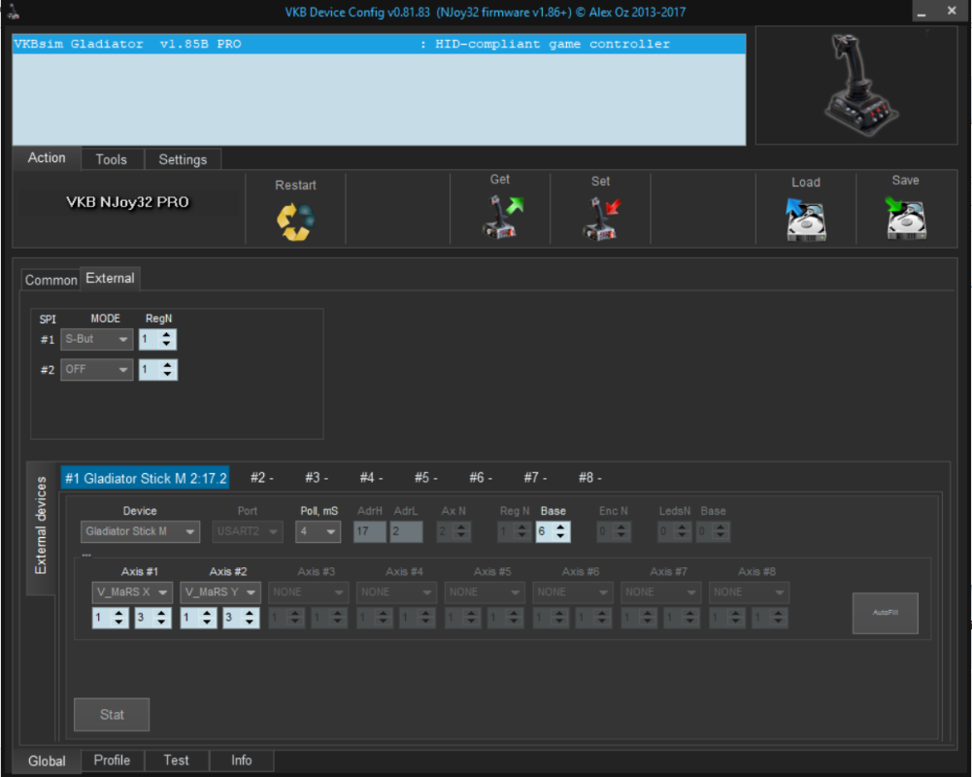Select external device tab #5
Screen dimensions: 972x777
click(425, 478)
